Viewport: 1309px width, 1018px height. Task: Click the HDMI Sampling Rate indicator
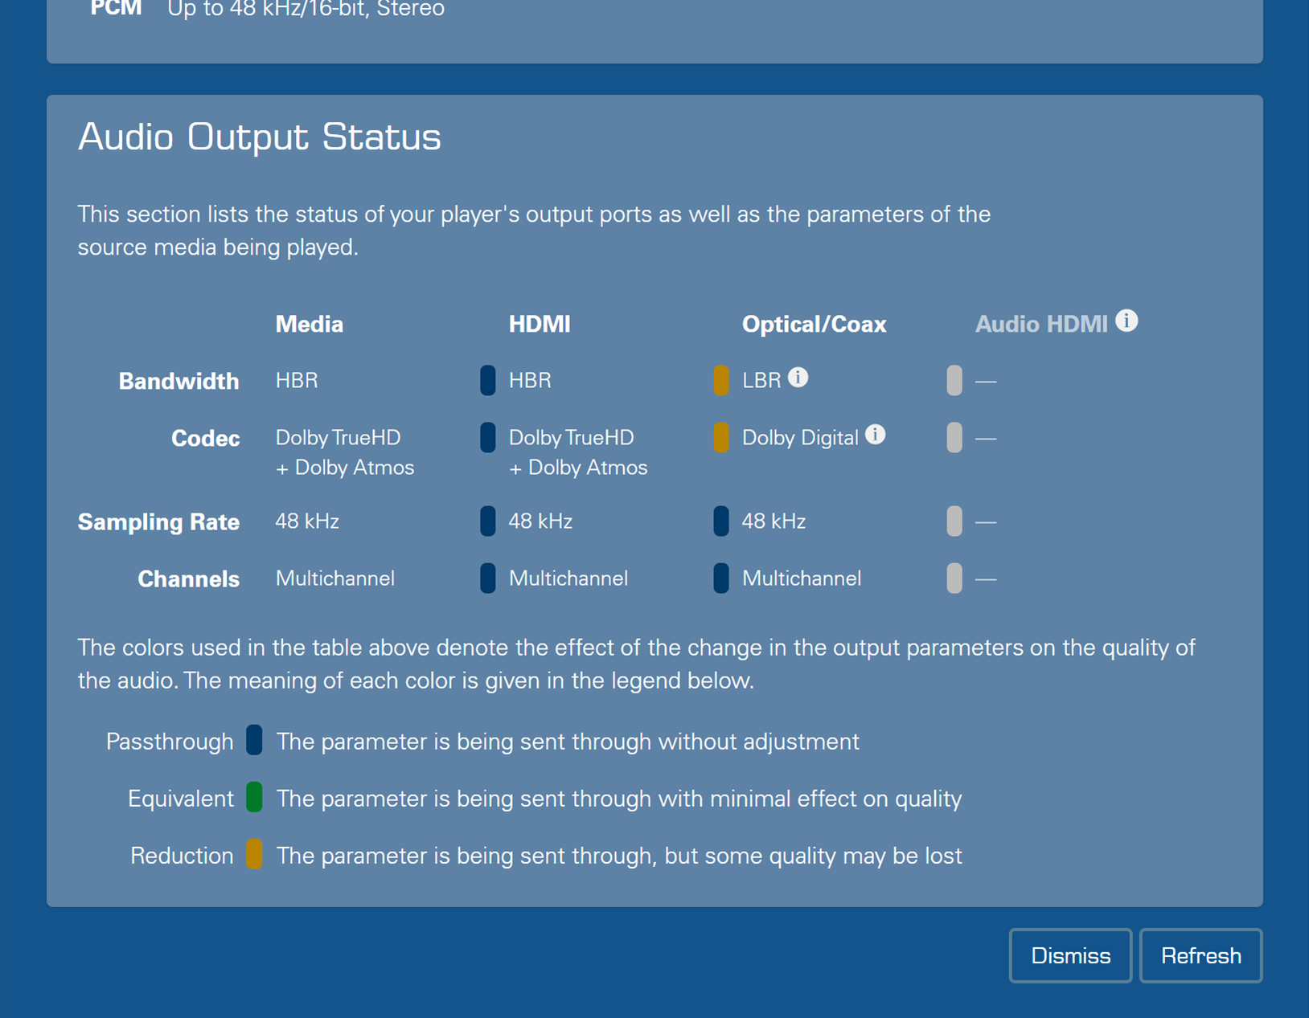(x=487, y=521)
